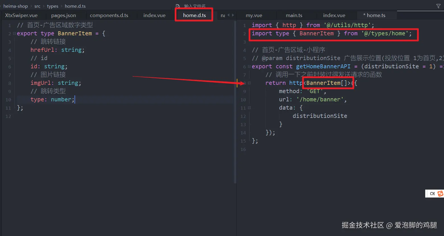Click src in the breadcrumb path
Viewport: 444px width, 236px height.
click(37, 6)
